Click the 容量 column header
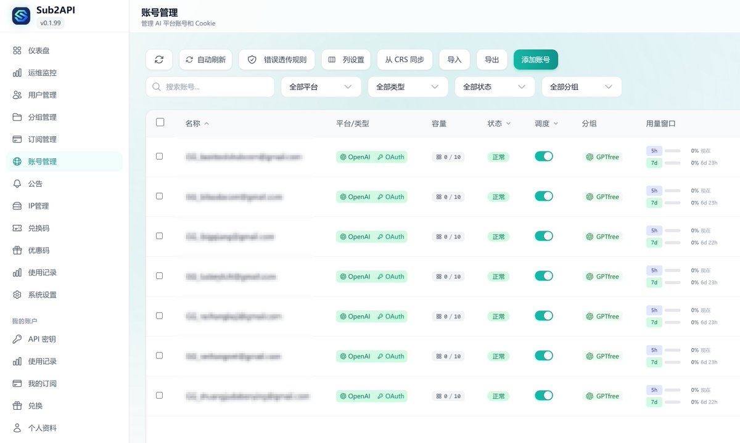Image resolution: width=740 pixels, height=443 pixels. pos(439,123)
